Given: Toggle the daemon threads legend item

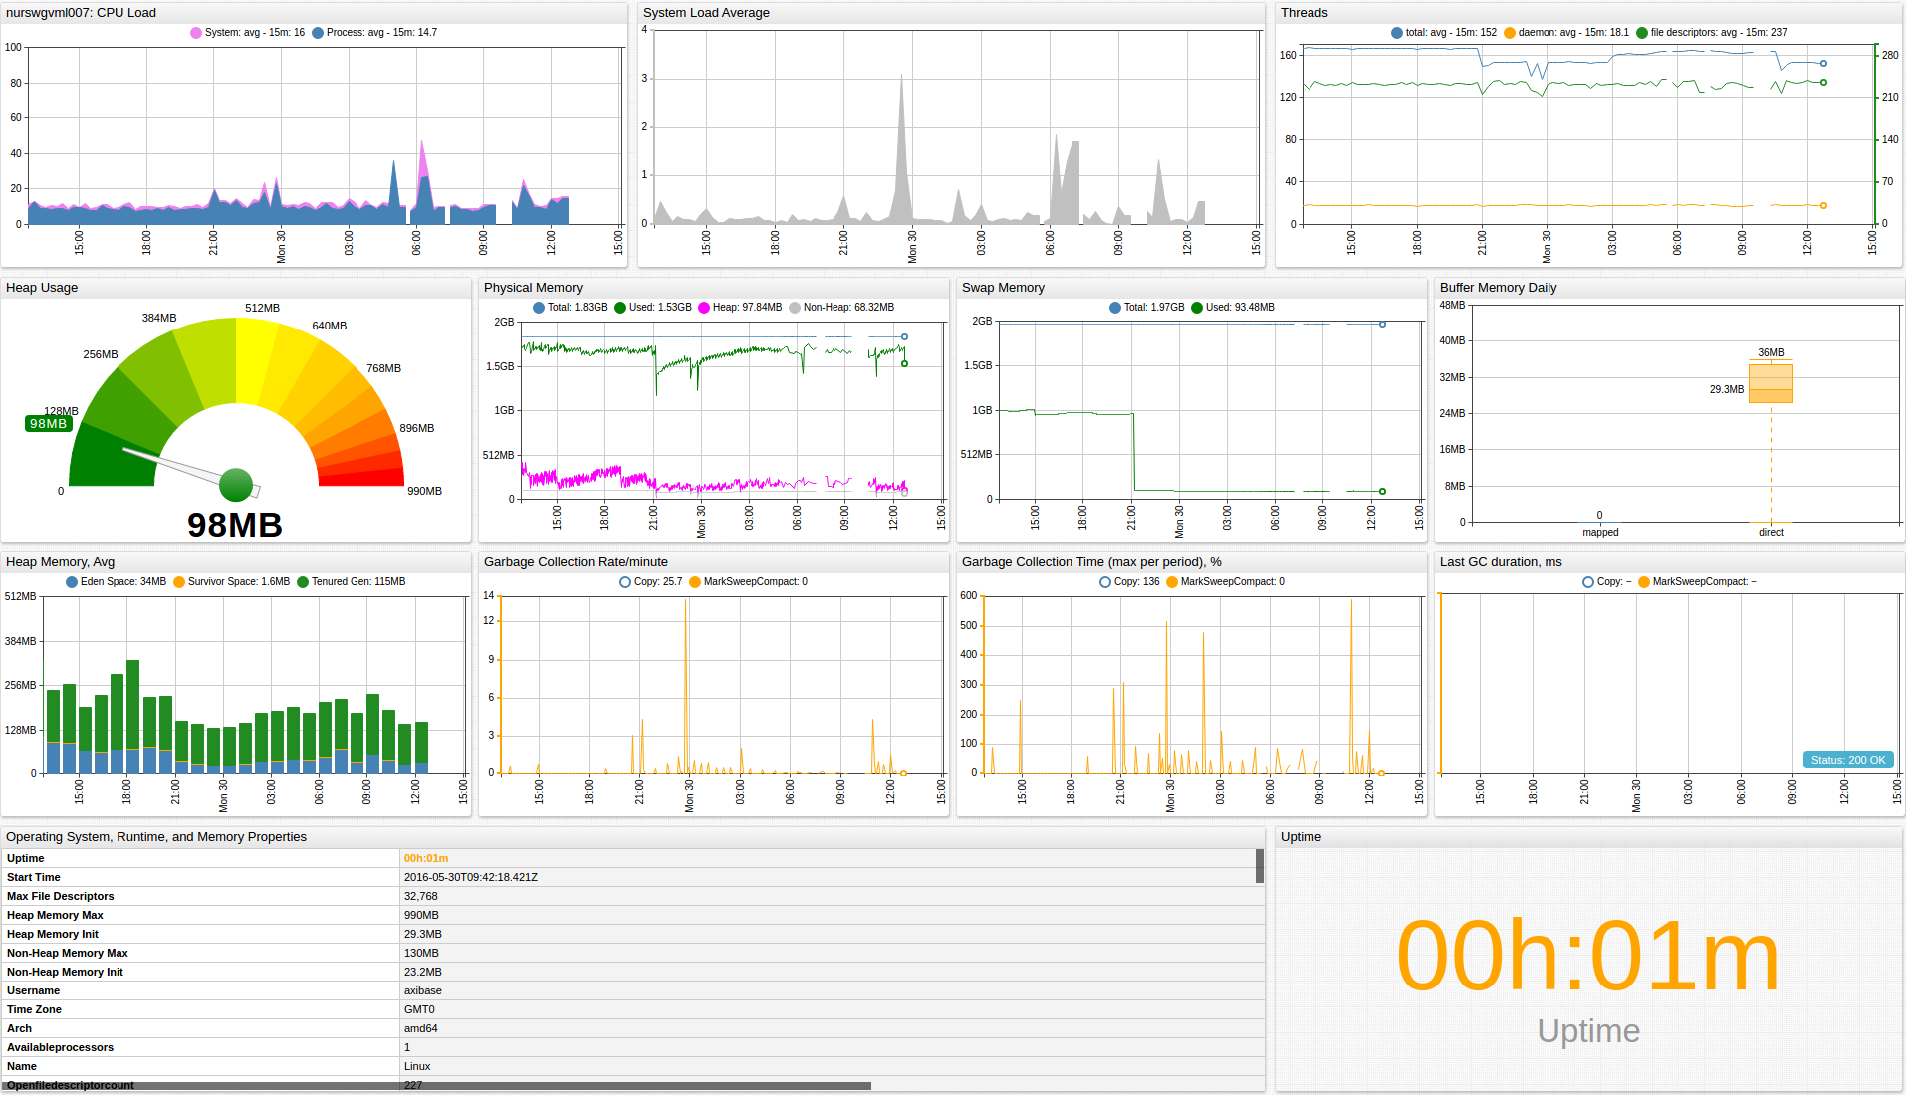Looking at the screenshot, I should [1566, 33].
